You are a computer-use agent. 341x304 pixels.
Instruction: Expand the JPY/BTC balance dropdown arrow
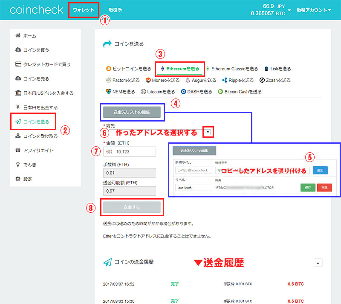coord(289,10)
